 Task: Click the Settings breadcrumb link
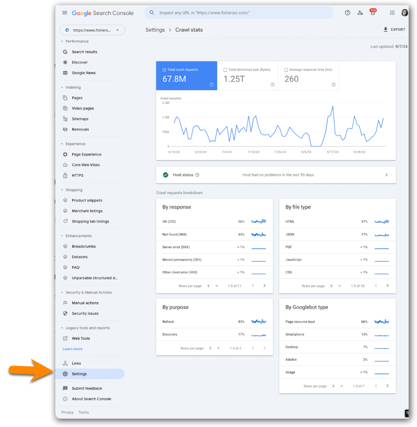[x=155, y=30]
